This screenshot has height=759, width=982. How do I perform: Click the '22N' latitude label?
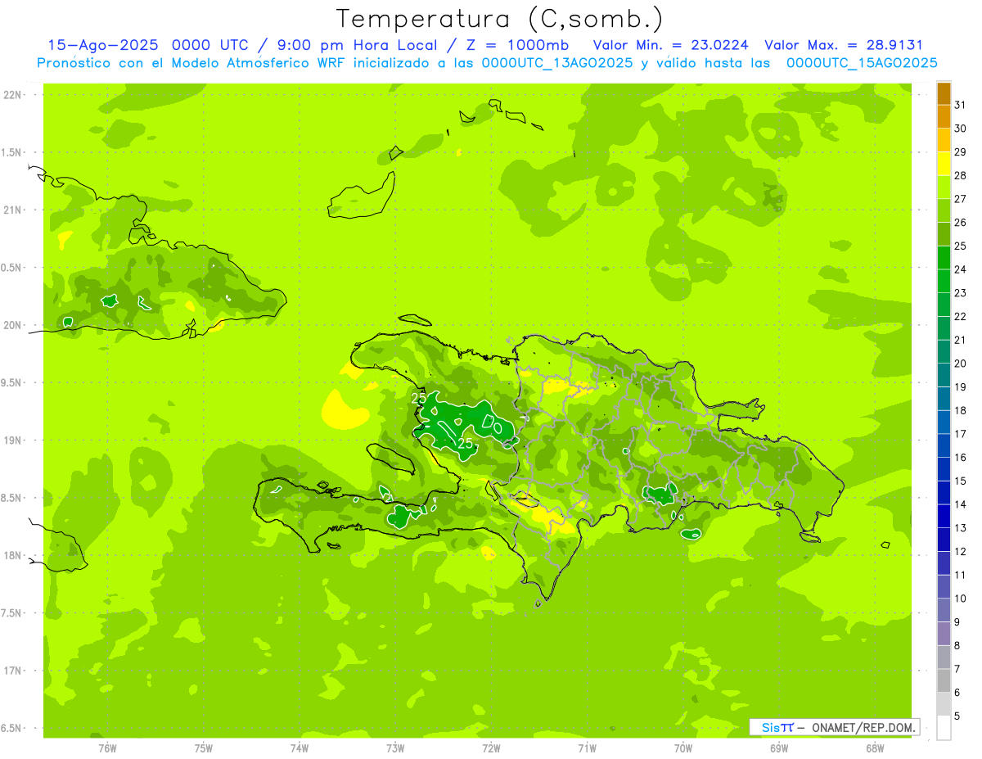coord(13,95)
